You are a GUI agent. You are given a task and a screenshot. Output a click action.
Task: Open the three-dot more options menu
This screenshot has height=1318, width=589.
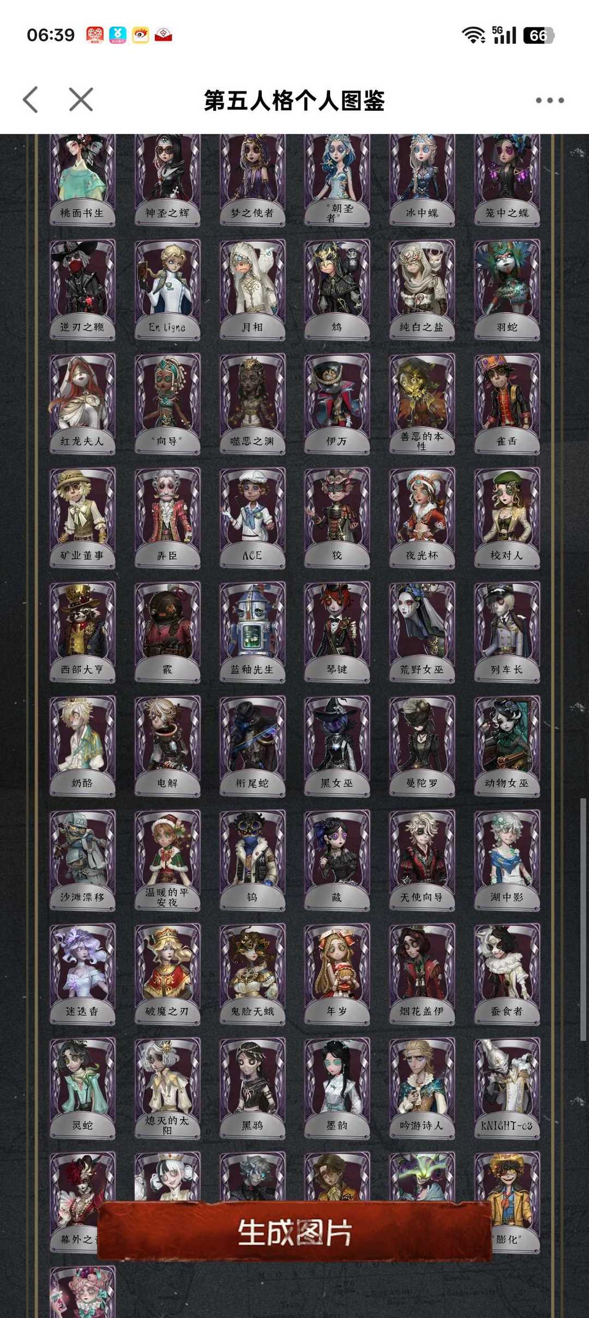[x=549, y=100]
